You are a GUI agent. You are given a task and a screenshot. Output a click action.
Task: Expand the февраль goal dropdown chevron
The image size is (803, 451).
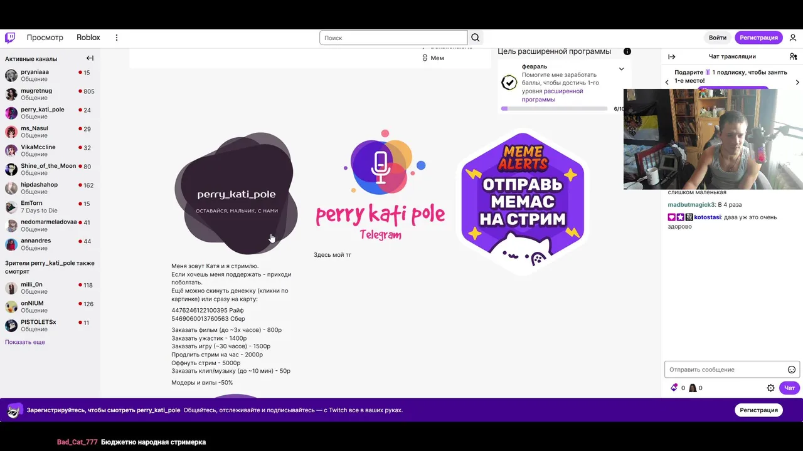point(622,69)
